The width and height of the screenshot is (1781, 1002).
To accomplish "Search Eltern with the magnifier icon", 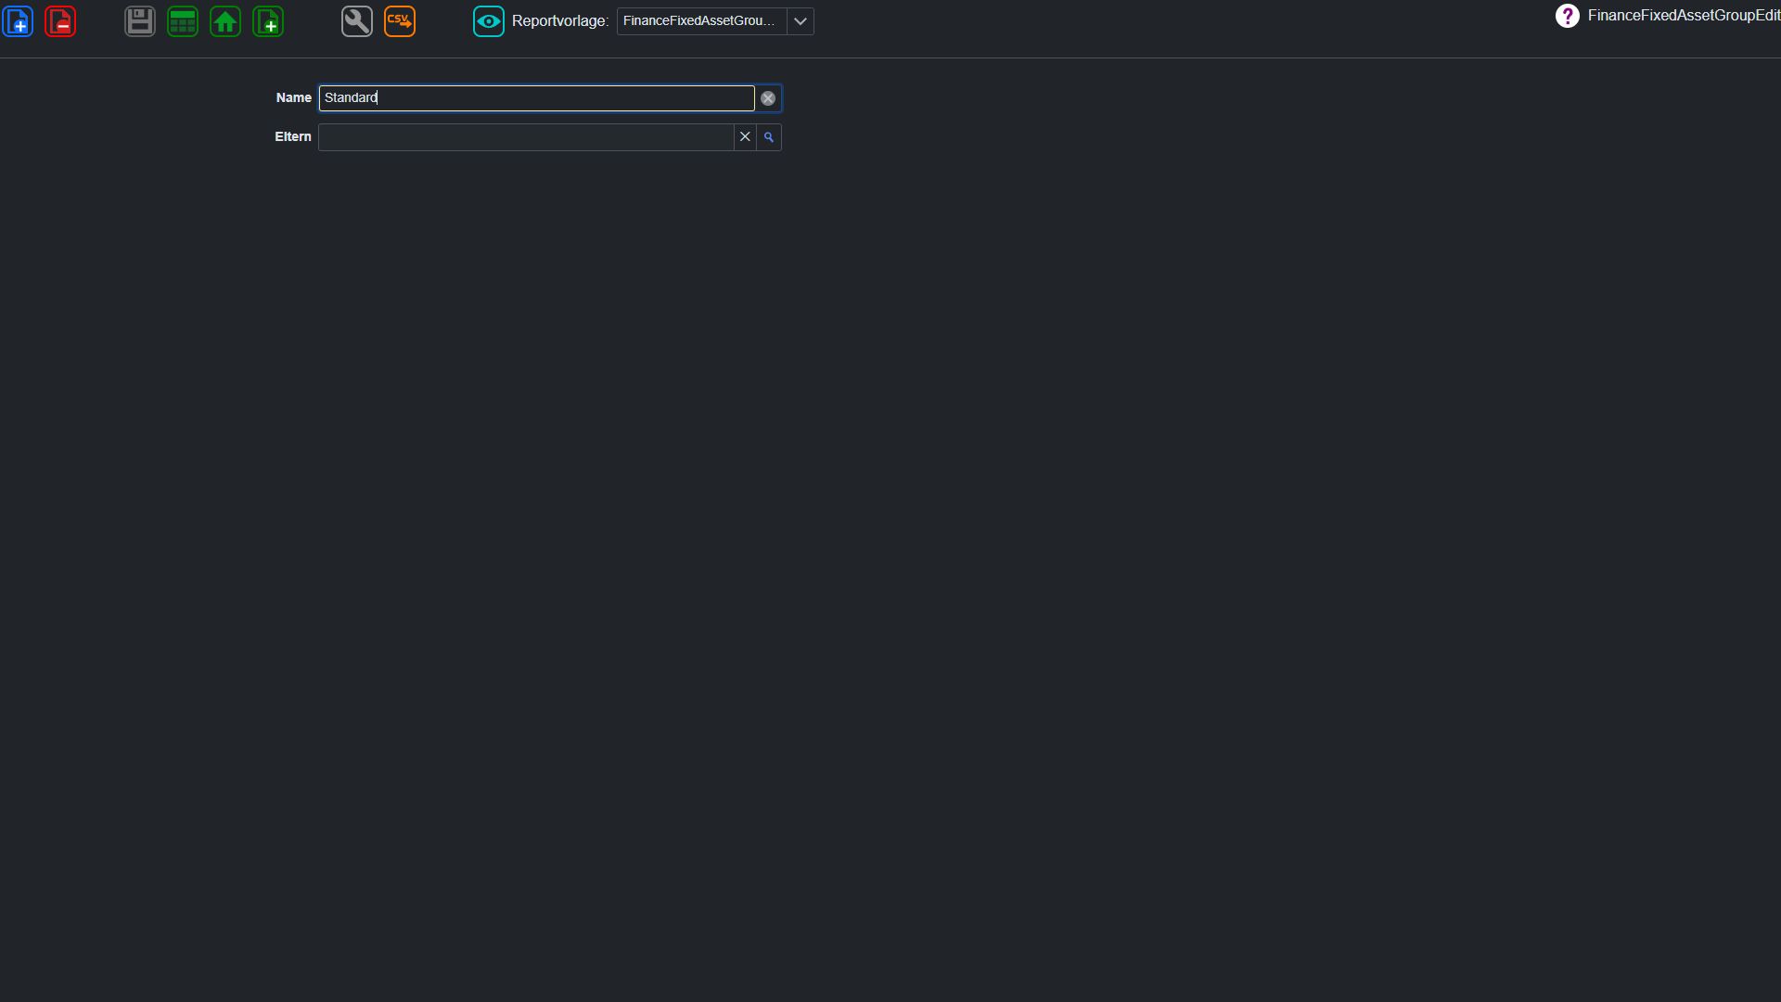I will tap(769, 137).
